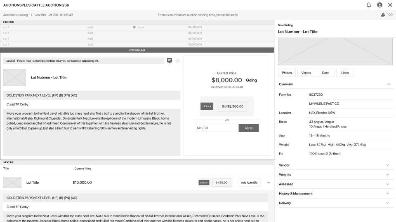The height and width of the screenshot is (222, 396).
Task: Close the auction window with X
Action: (x=390, y=5)
